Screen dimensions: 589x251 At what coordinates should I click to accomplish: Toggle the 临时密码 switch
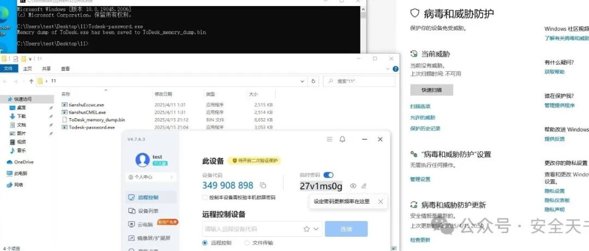pyautogui.click(x=328, y=175)
